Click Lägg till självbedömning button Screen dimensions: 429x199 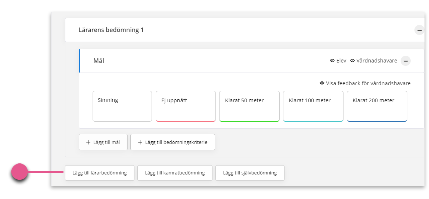pyautogui.click(x=250, y=173)
